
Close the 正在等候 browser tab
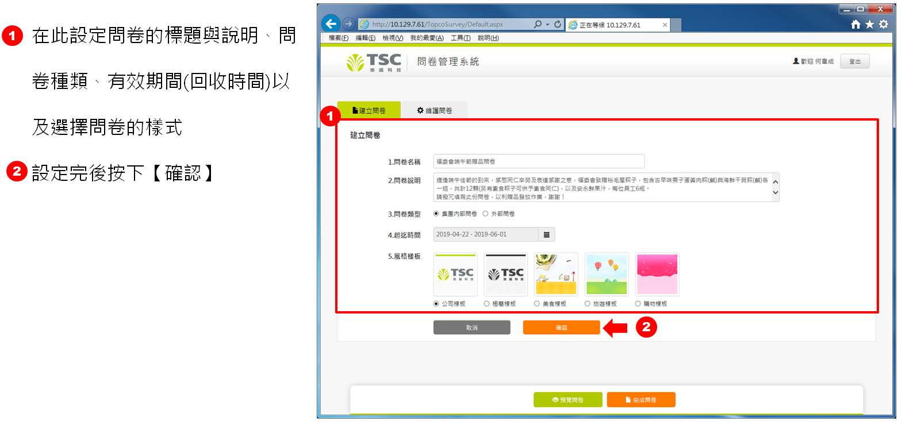coord(665,25)
